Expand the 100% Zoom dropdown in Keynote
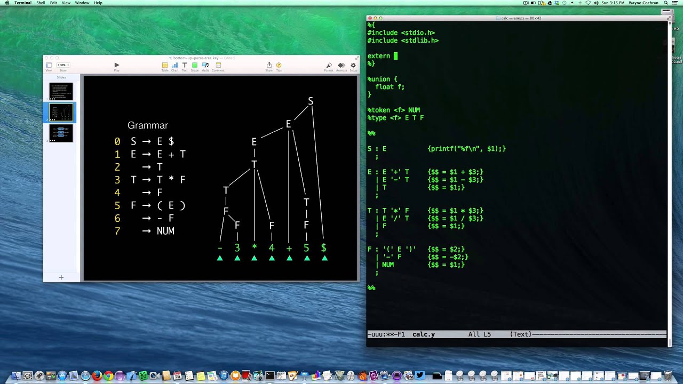683x384 pixels. pyautogui.click(x=63, y=65)
